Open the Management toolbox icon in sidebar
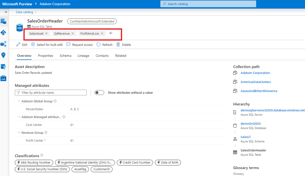305x176 pixels. [4, 78]
